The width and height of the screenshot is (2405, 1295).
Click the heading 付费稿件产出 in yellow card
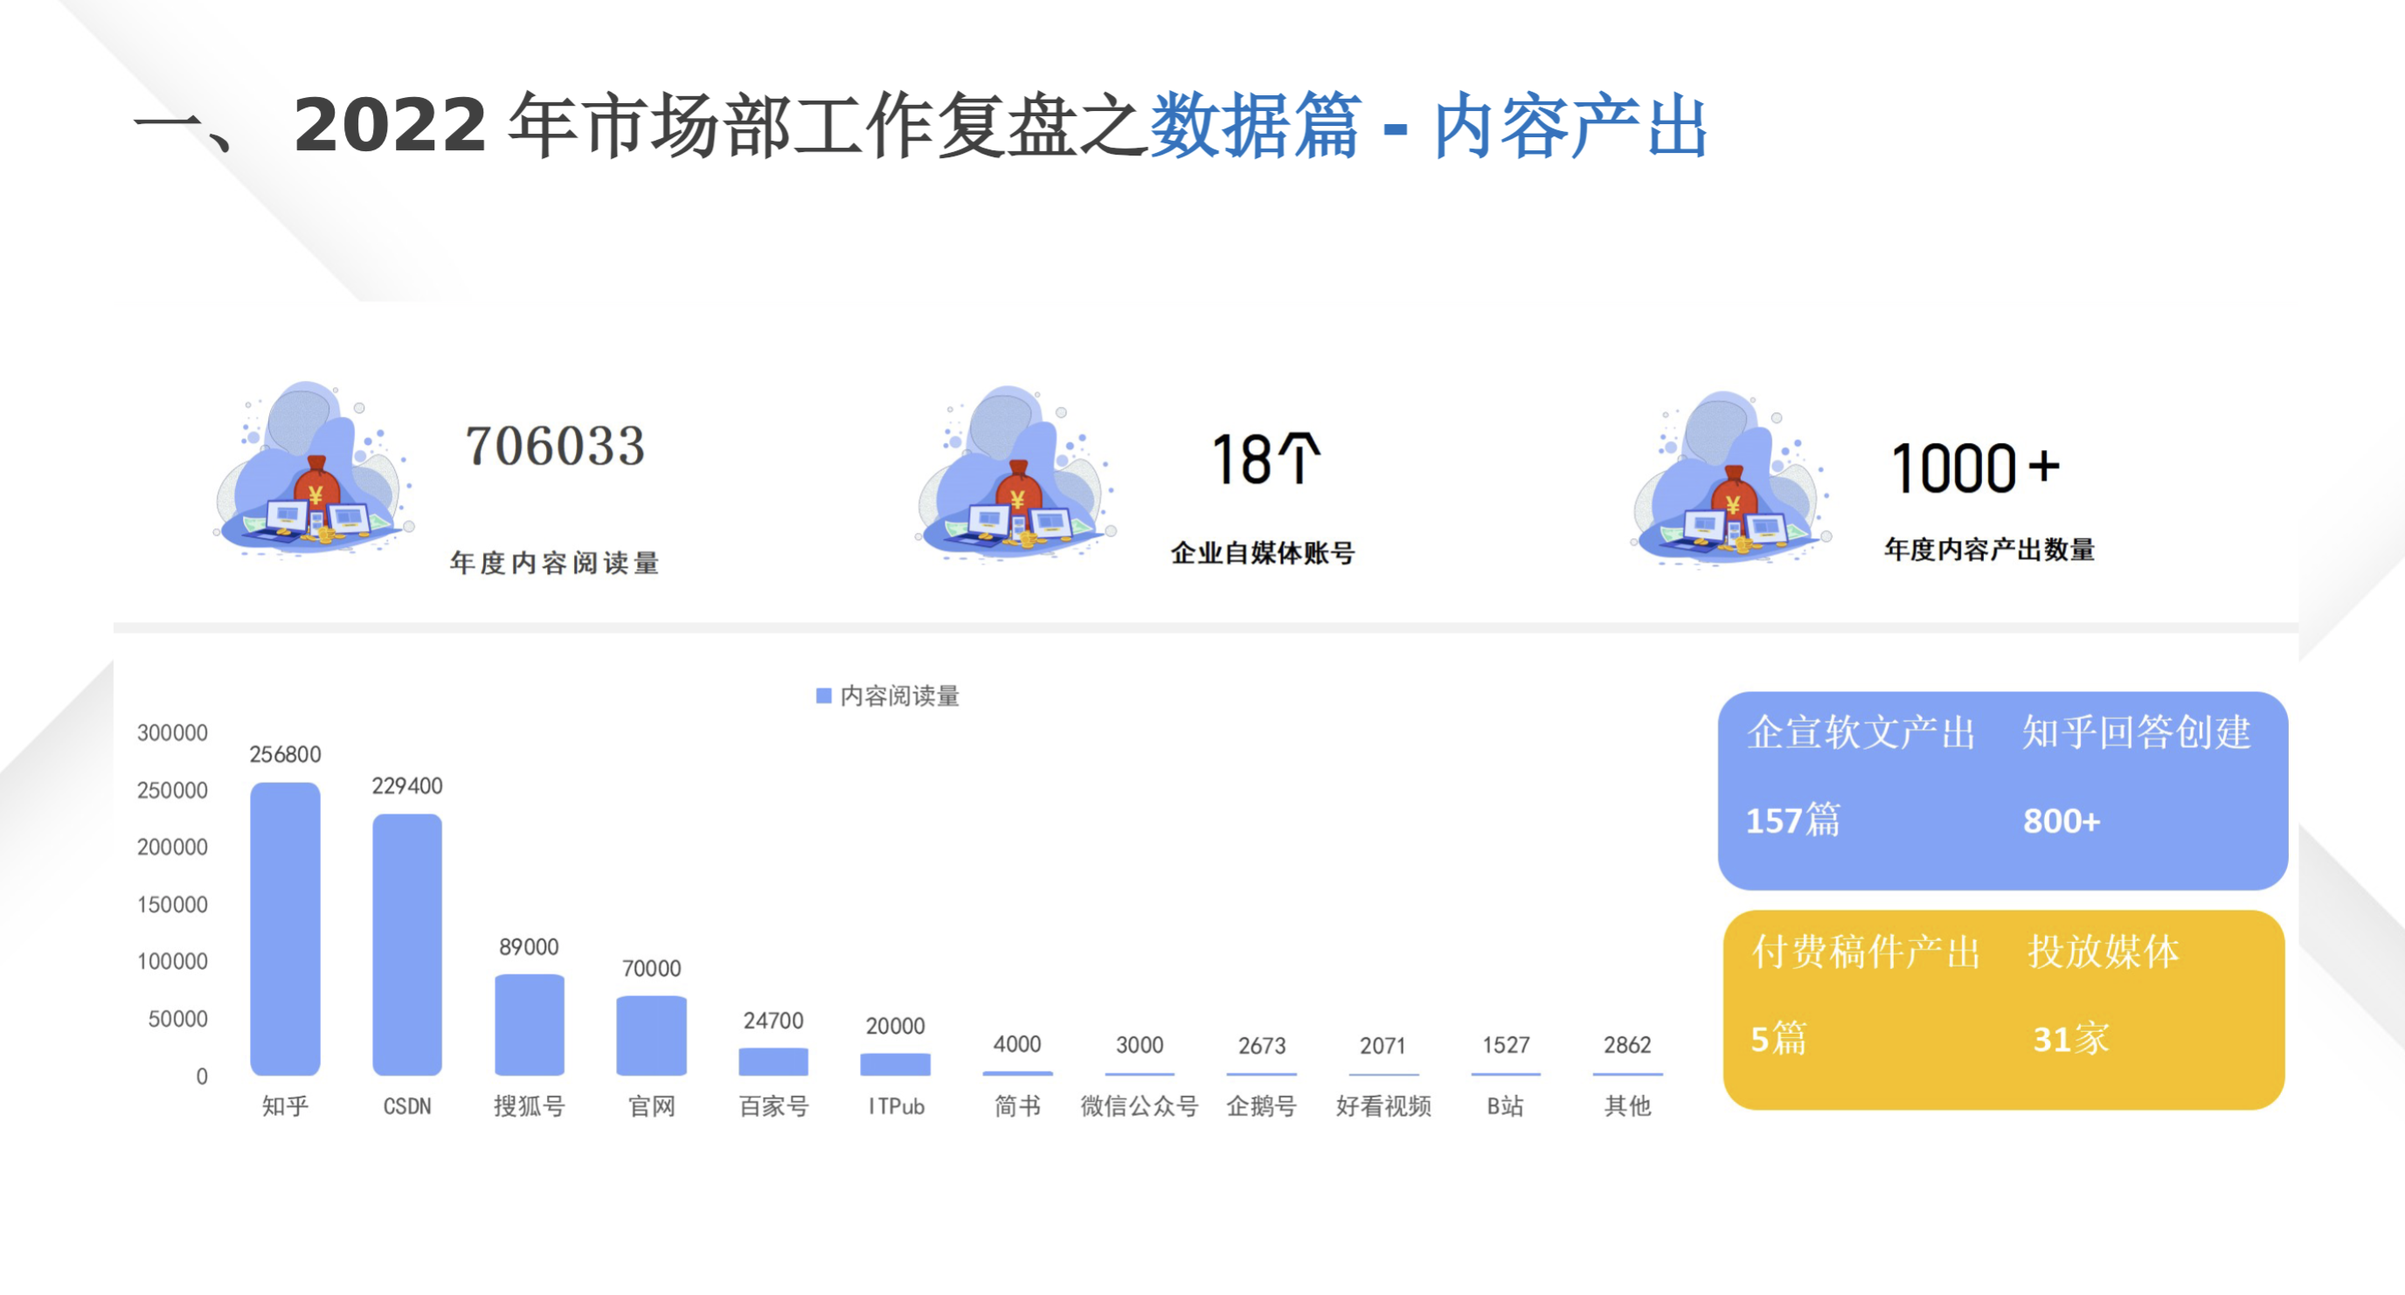(x=1866, y=952)
